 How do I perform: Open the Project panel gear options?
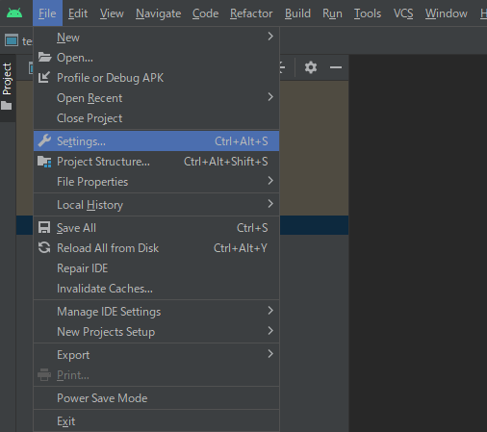pyautogui.click(x=311, y=67)
